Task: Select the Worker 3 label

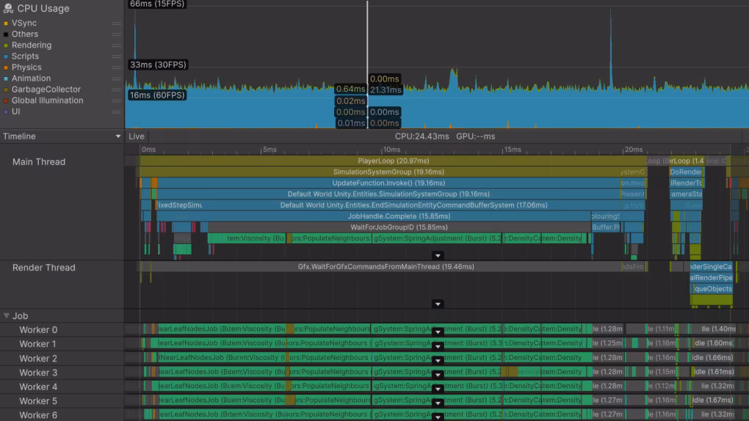Action: click(38, 373)
